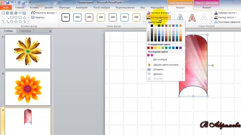Screen dimensions: 241x135
Task: Choose first recent magenta color
Action: click(x=148, y=55)
